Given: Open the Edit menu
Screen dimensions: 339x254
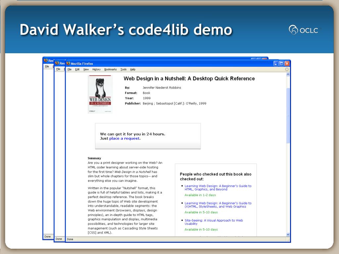Looking at the screenshot, I should pos(77,69).
